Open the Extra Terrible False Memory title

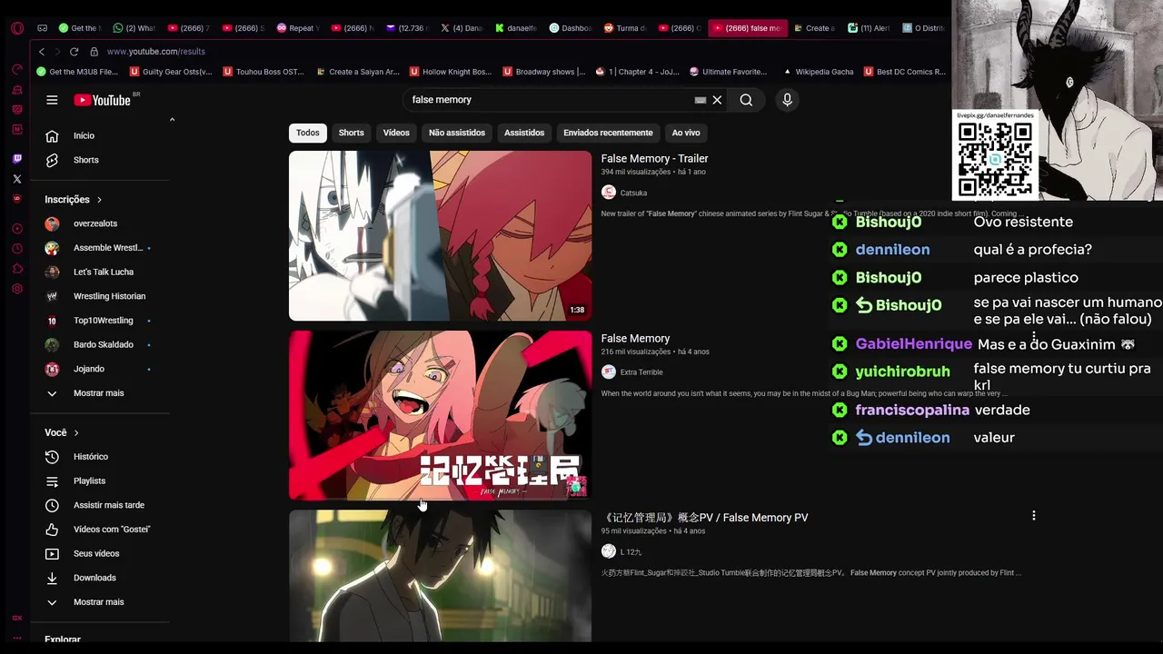(635, 339)
